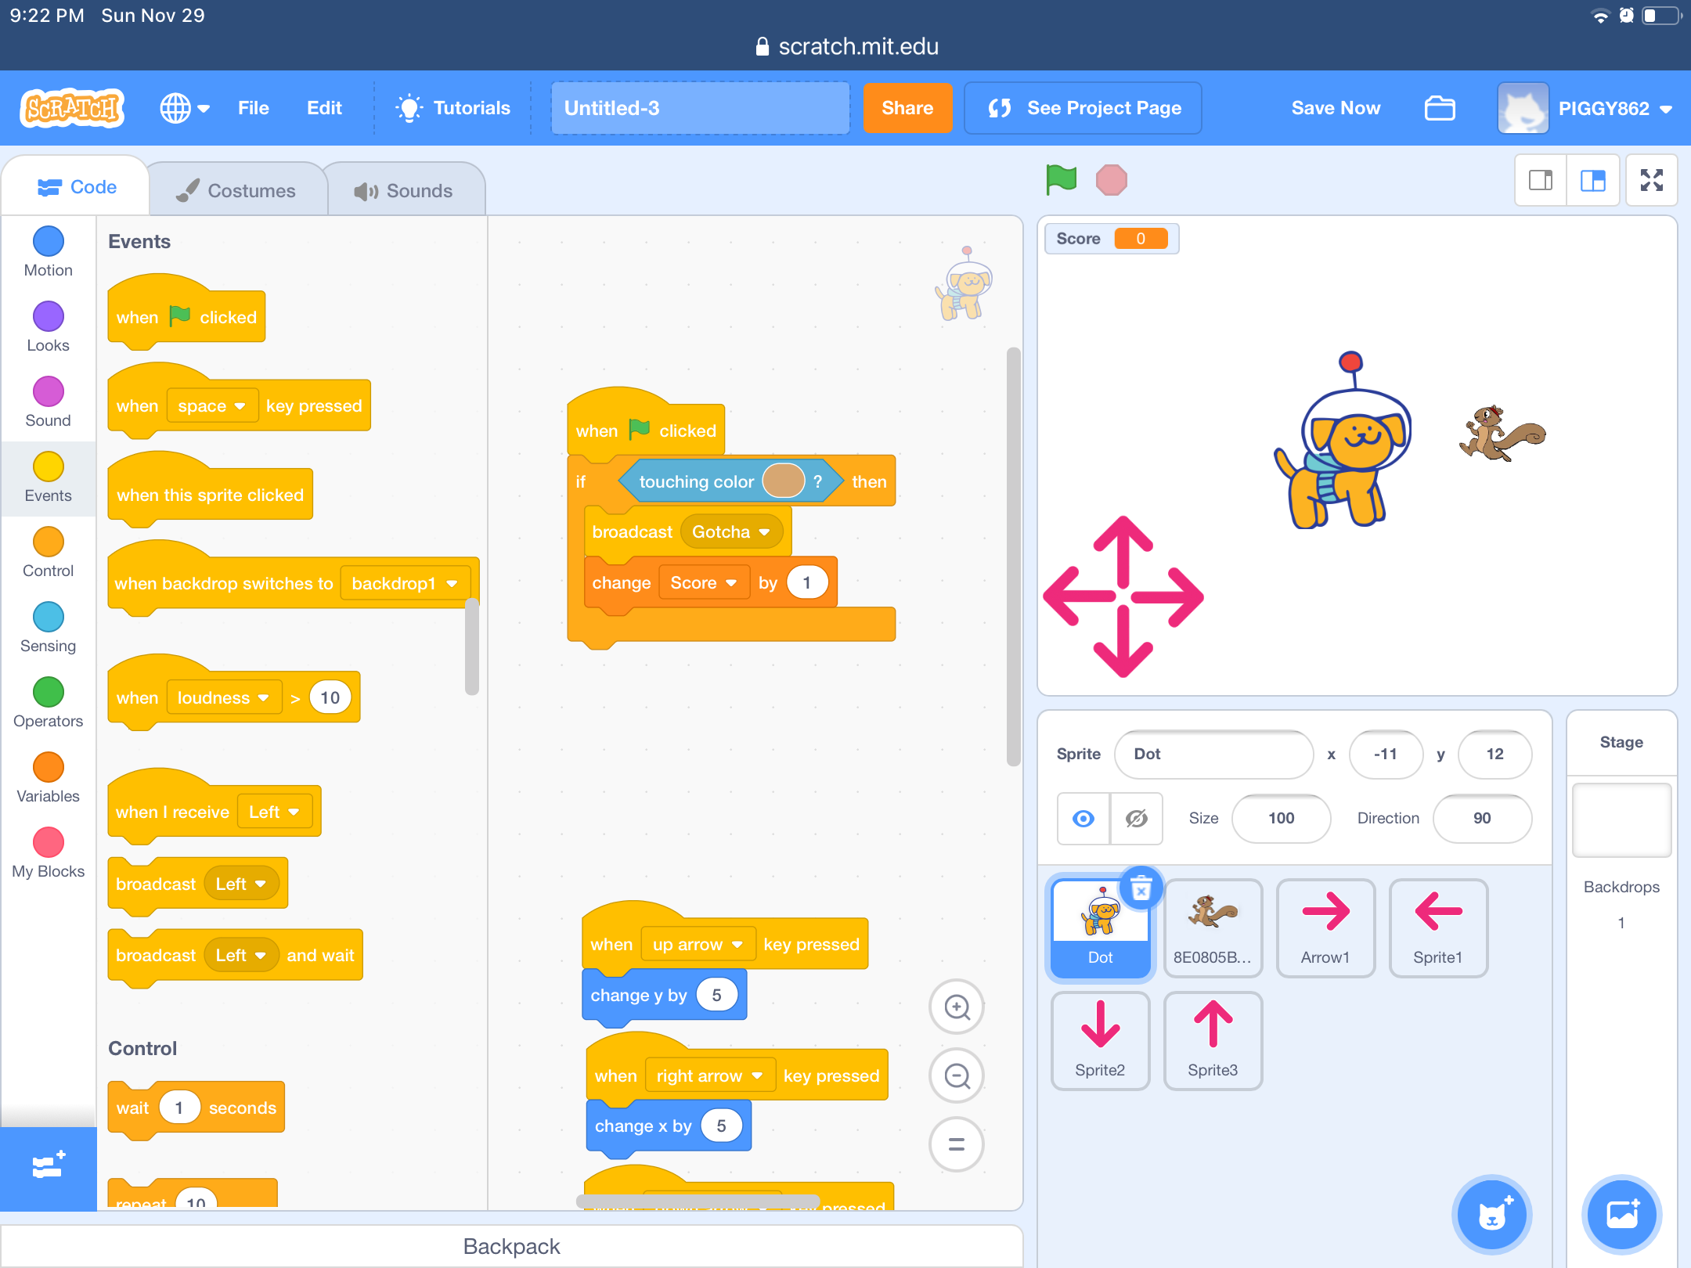The width and height of the screenshot is (1691, 1268).
Task: Pick the touching color swatch
Action: tap(783, 481)
